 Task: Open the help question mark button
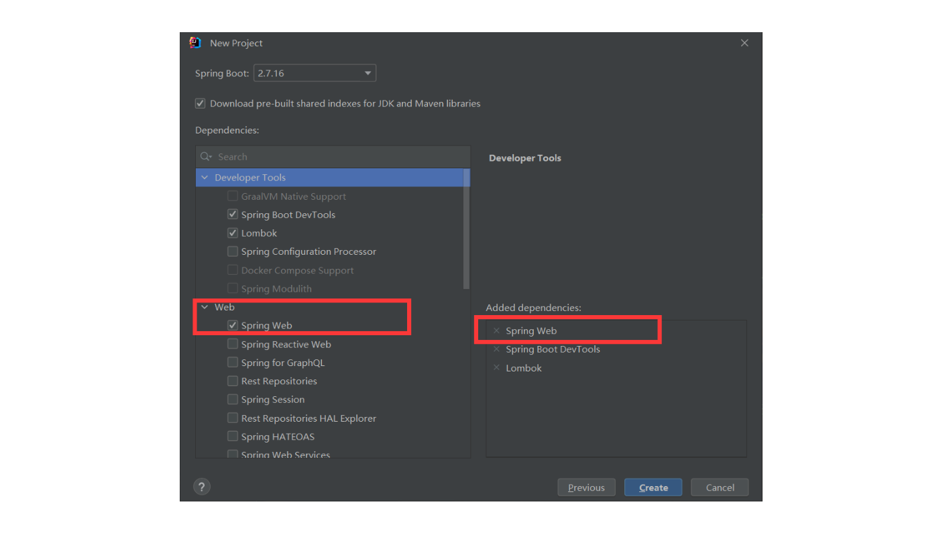click(202, 487)
